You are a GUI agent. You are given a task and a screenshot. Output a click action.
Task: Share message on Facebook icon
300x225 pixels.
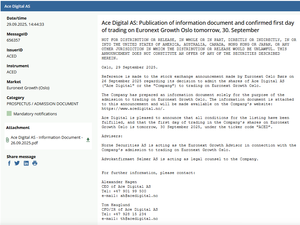[9, 163]
